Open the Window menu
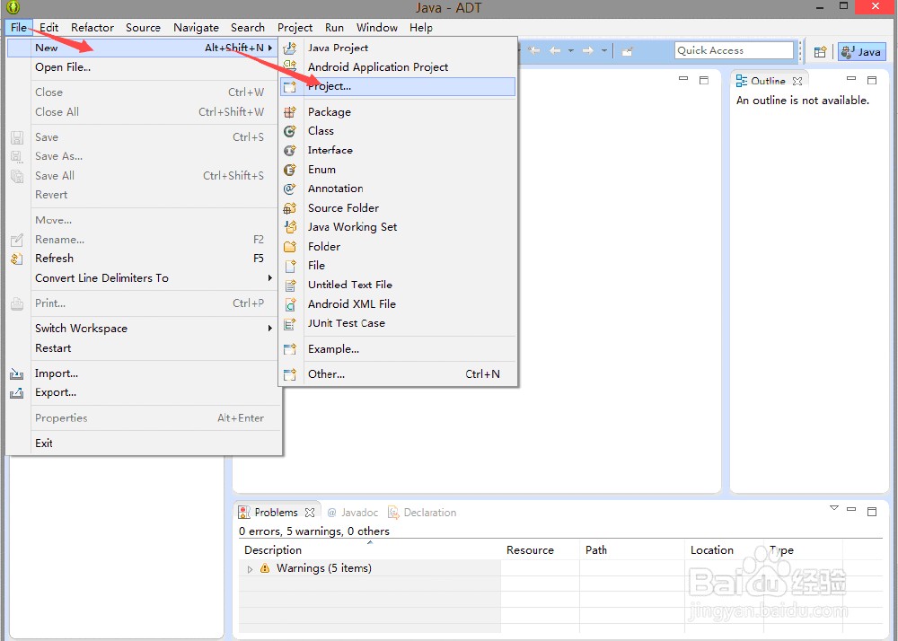This screenshot has width=898, height=641. (x=377, y=28)
